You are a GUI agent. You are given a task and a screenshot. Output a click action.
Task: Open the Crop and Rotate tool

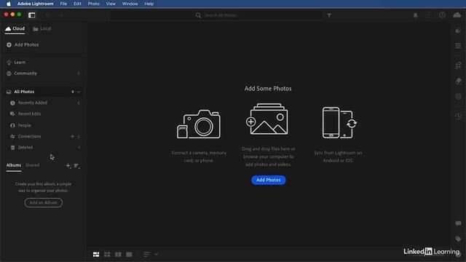(458, 65)
